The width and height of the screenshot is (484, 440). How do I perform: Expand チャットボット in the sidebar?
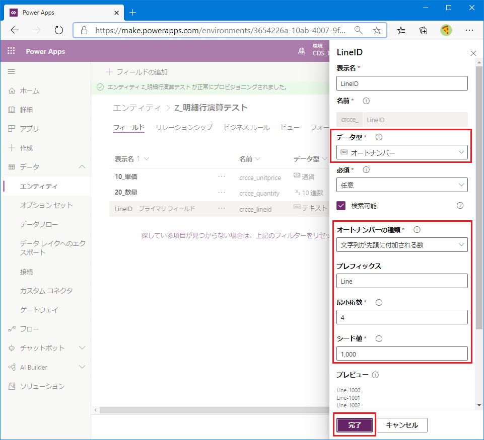click(82, 348)
